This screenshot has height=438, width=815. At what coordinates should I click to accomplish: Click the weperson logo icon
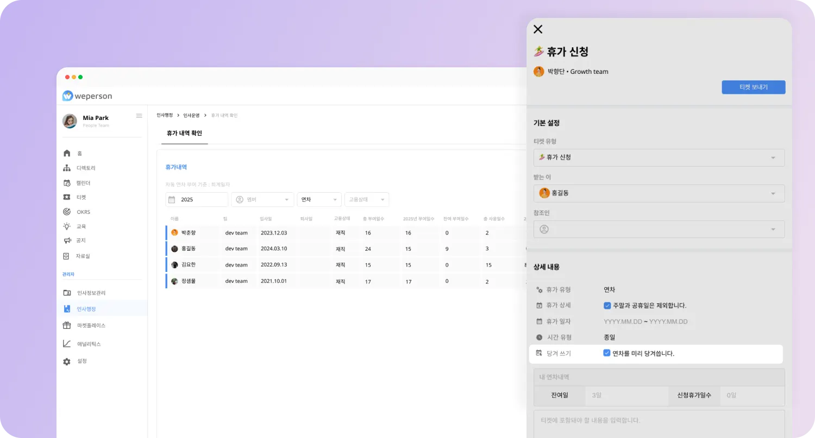pyautogui.click(x=67, y=96)
